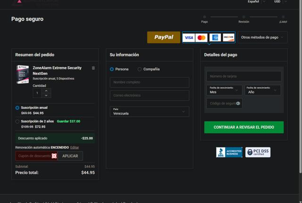Image resolution: width=302 pixels, height=203 pixels.
Task: Select the Visa card icon
Action: tap(189, 38)
